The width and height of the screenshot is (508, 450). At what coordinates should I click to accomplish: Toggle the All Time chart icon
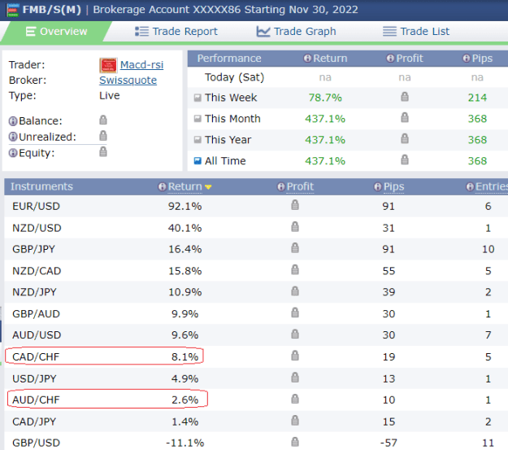[198, 161]
